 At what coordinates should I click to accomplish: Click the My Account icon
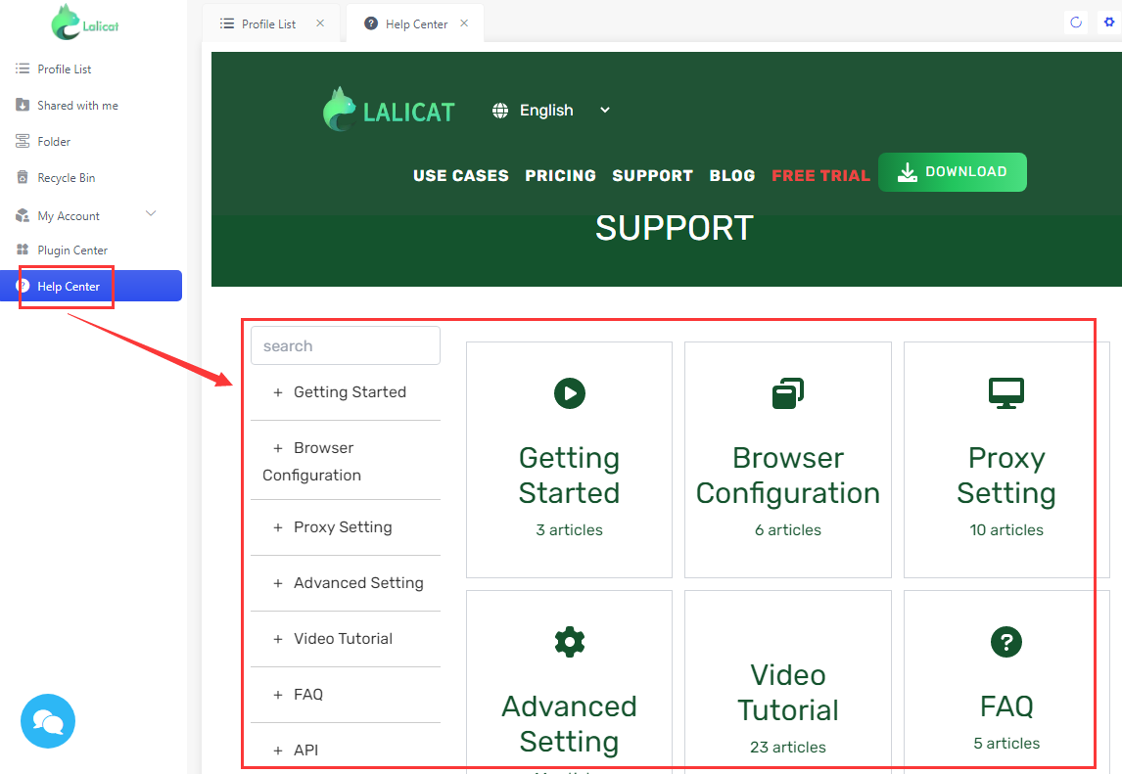click(x=23, y=215)
